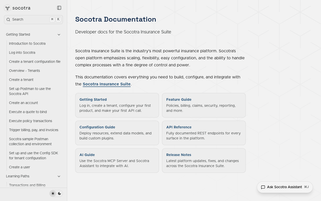Open the AI Guide card

(117, 161)
